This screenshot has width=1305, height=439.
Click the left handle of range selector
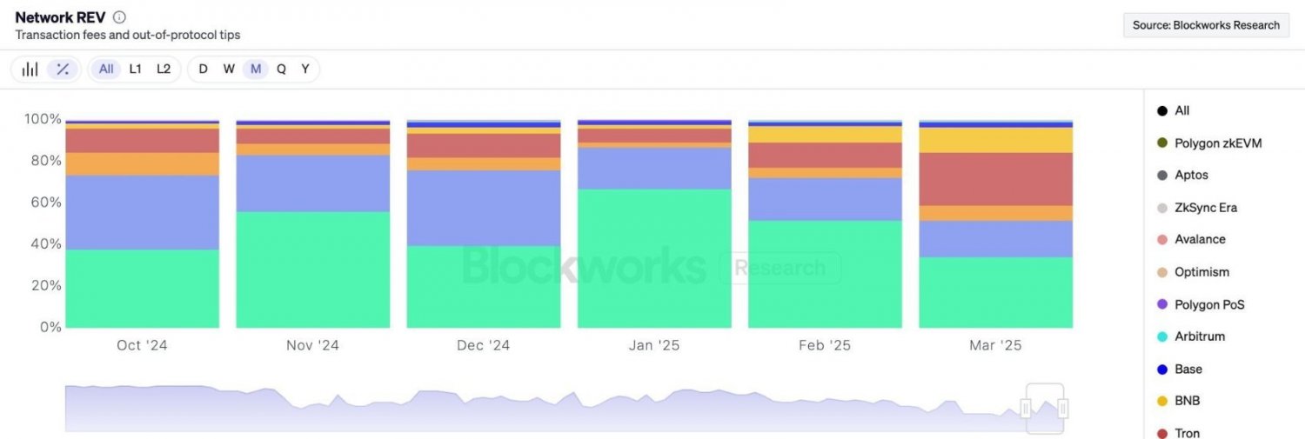[1026, 409]
